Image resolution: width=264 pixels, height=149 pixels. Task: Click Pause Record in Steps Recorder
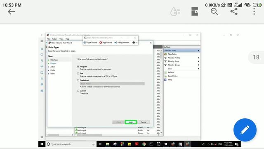click(90, 43)
